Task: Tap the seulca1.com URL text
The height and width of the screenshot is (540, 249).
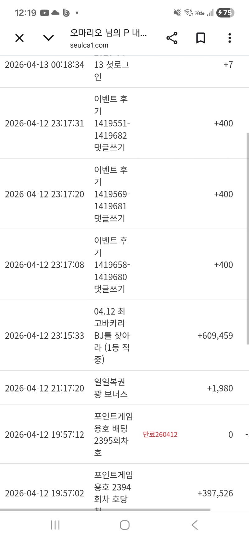Action: click(x=89, y=45)
